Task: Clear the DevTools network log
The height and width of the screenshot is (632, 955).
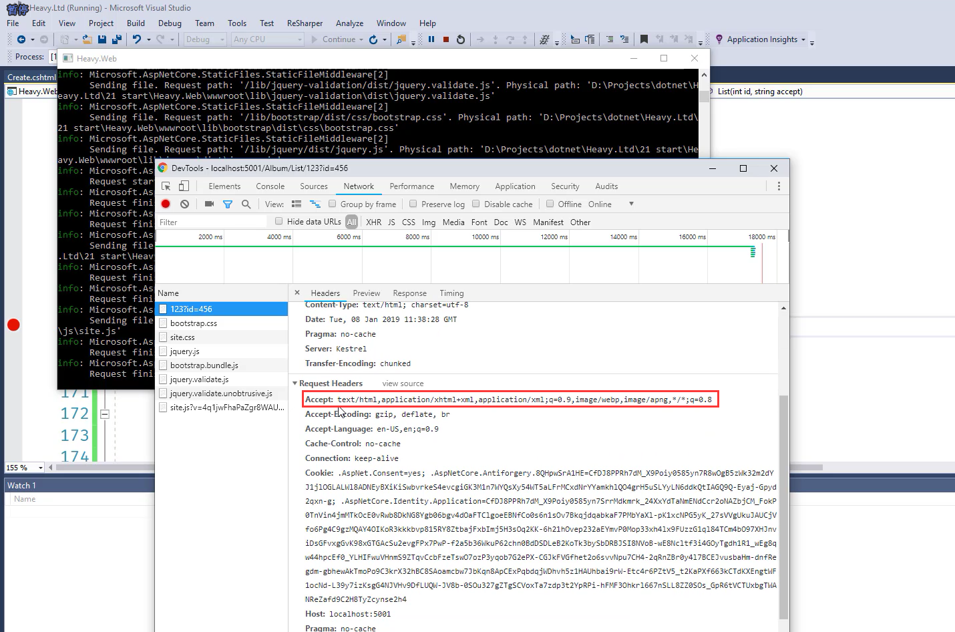Action: [x=184, y=204]
